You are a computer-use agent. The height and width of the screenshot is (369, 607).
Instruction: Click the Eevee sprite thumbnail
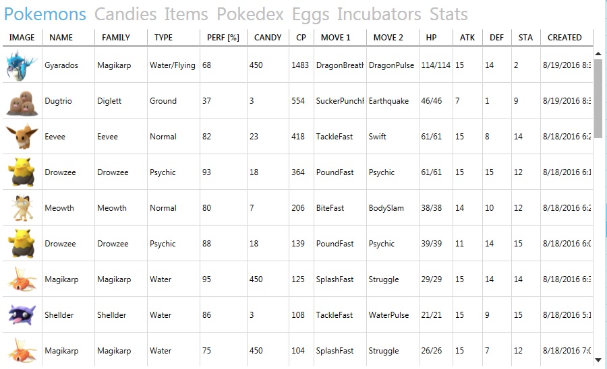pyautogui.click(x=22, y=136)
